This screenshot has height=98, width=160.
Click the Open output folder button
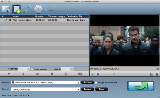click(x=101, y=89)
